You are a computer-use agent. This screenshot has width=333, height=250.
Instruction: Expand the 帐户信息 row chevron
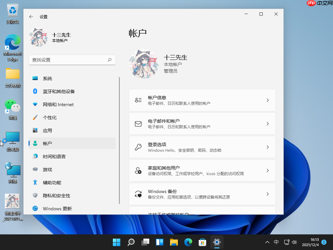(x=268, y=100)
